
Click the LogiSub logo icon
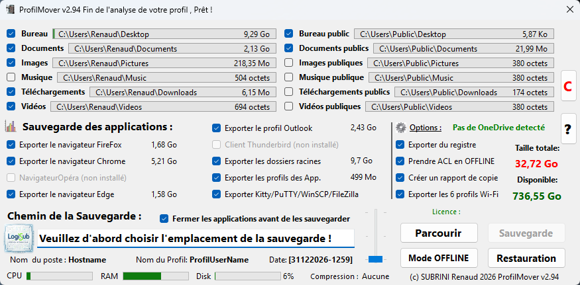(x=19, y=238)
